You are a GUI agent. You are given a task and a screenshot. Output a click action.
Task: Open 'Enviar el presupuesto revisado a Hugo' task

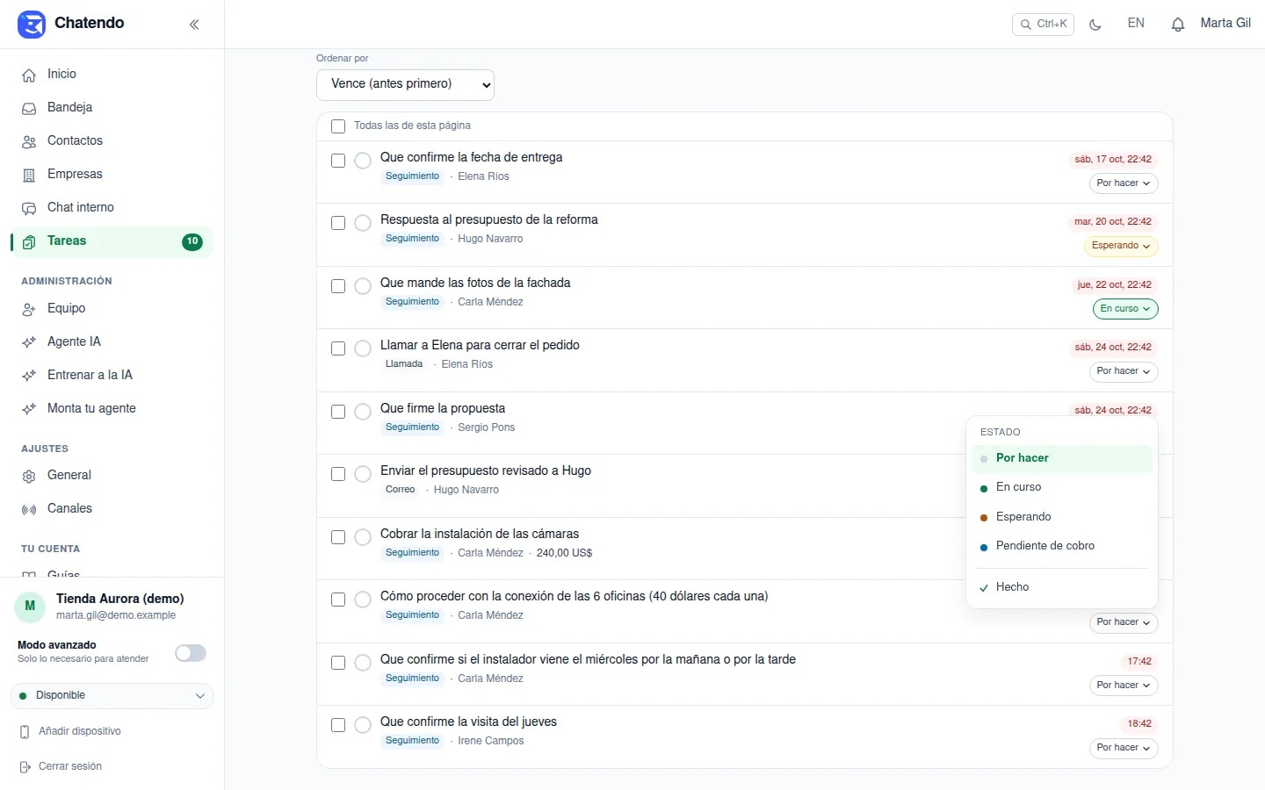(x=486, y=471)
